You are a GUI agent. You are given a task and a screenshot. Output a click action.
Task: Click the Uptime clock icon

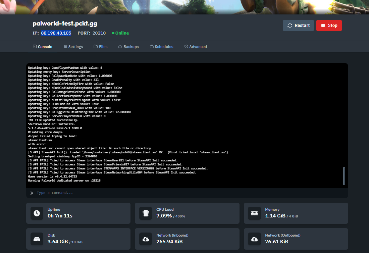click(37, 213)
